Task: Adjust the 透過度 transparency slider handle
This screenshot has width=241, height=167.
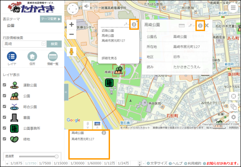Action: [x=57, y=157]
